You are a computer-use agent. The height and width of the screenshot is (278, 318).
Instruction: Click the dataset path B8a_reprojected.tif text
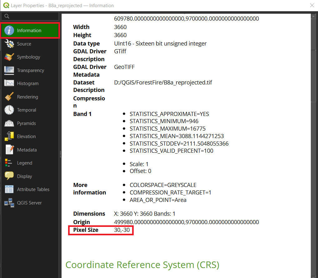[163, 83]
